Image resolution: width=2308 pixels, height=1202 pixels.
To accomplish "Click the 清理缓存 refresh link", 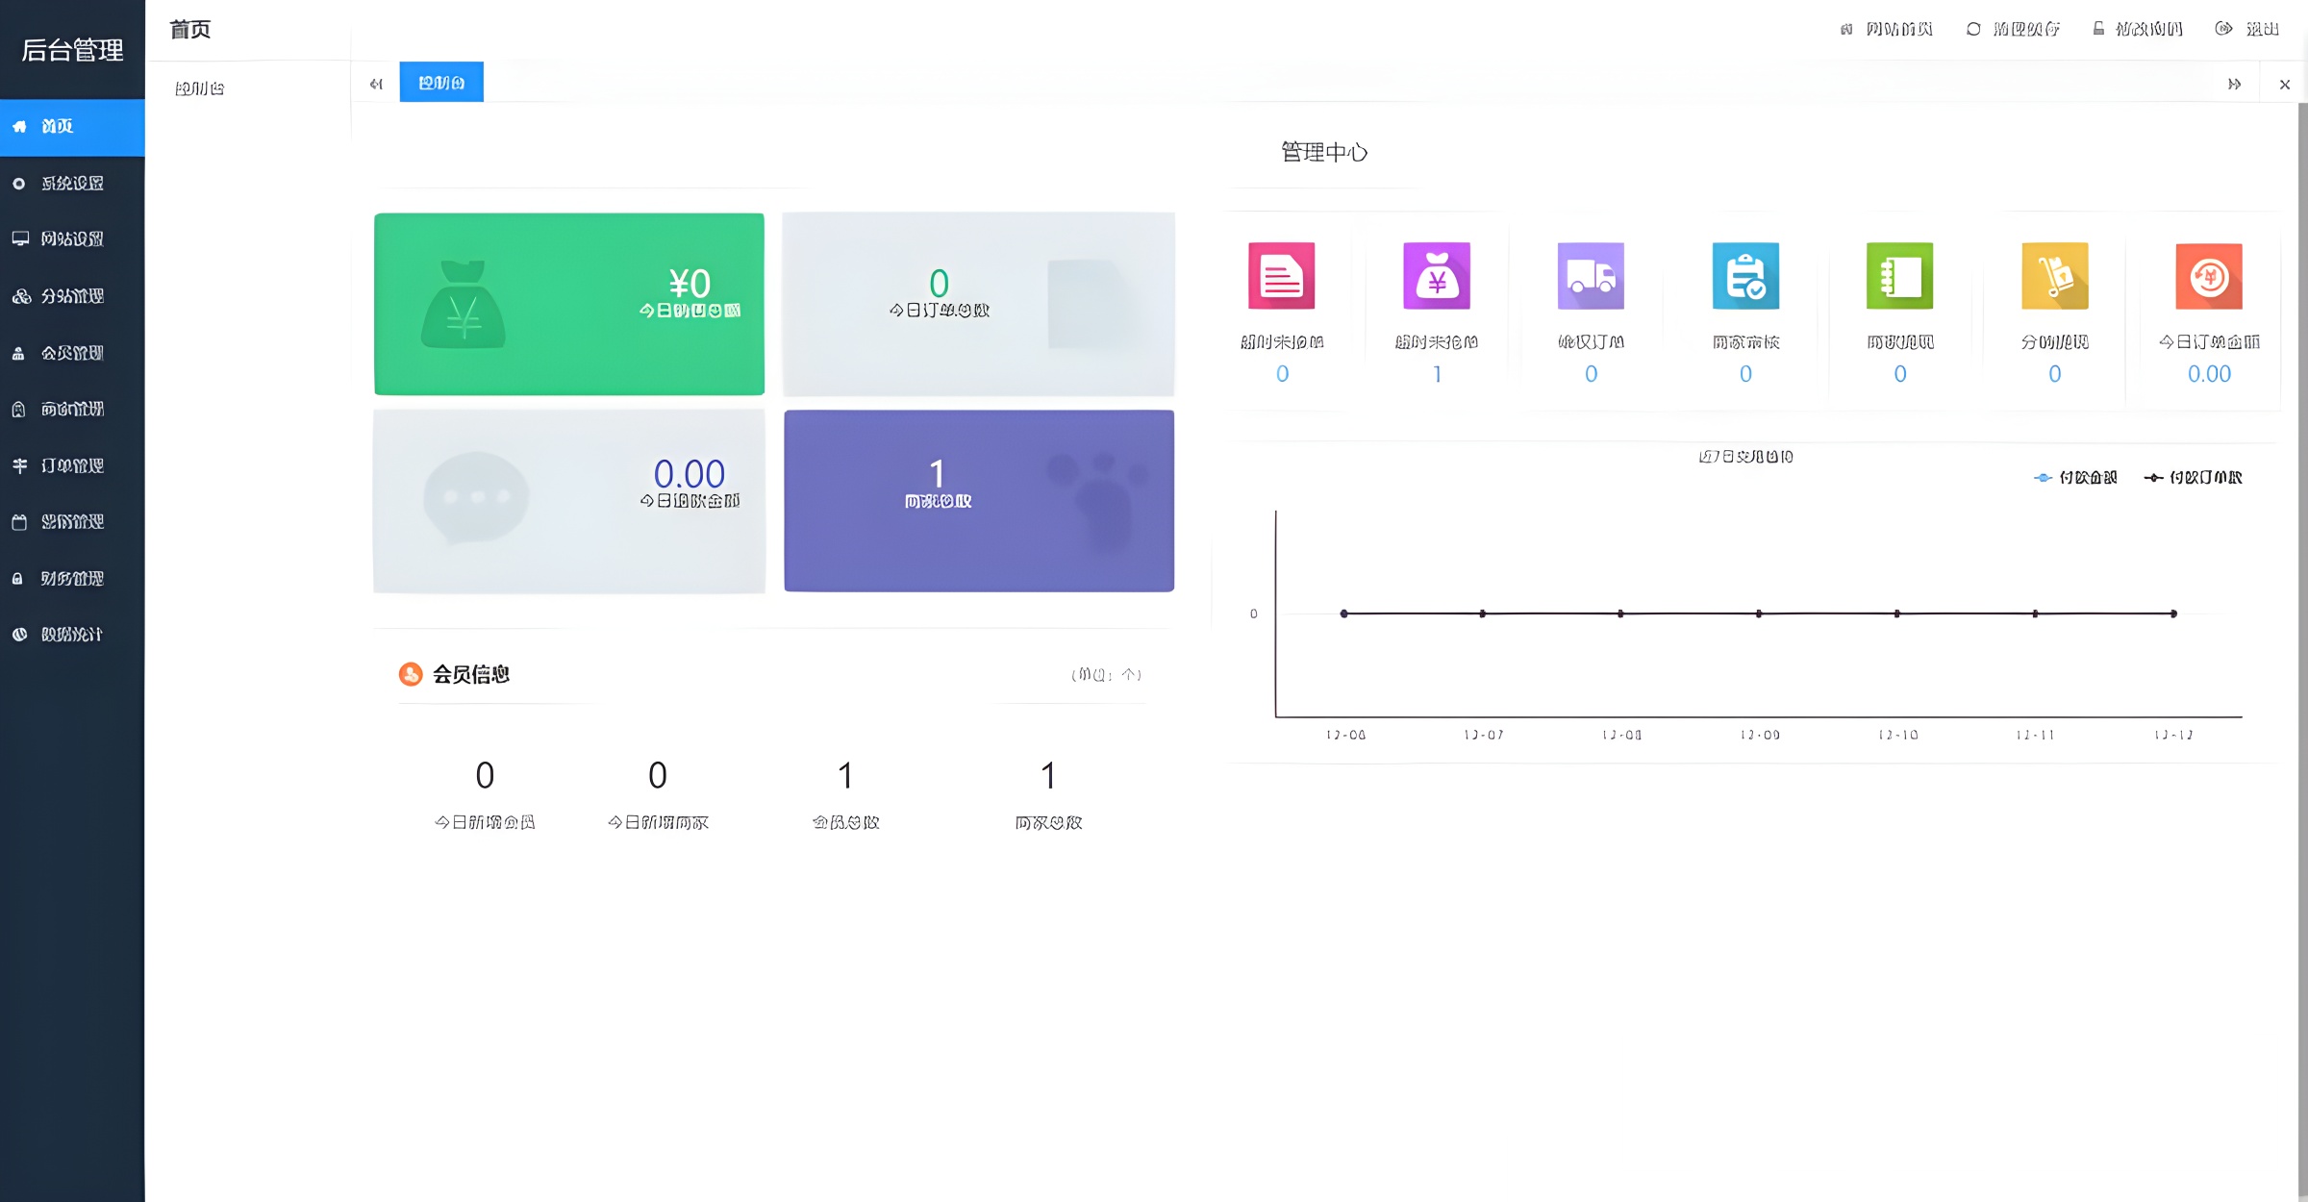I will 2014,29.
